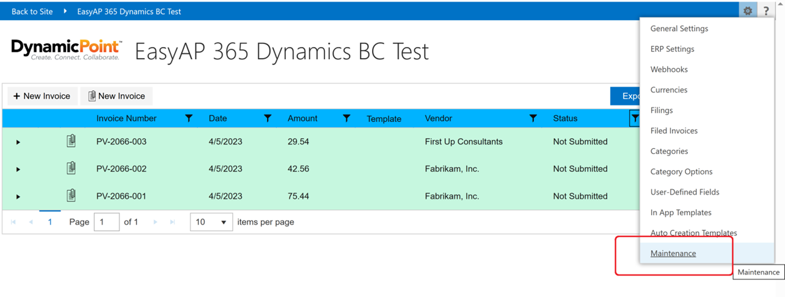
Task: Open document icon for invoice PV-2066-003
Action: click(x=71, y=141)
